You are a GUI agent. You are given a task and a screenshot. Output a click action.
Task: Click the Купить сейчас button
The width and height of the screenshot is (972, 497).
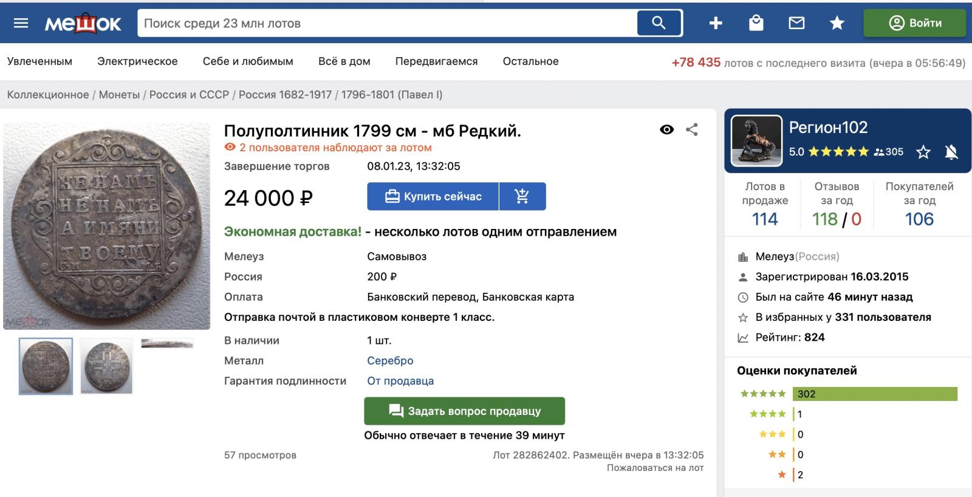(x=433, y=196)
